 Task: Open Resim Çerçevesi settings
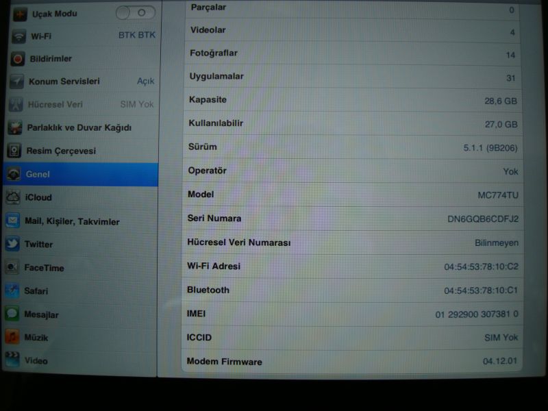[x=82, y=151]
